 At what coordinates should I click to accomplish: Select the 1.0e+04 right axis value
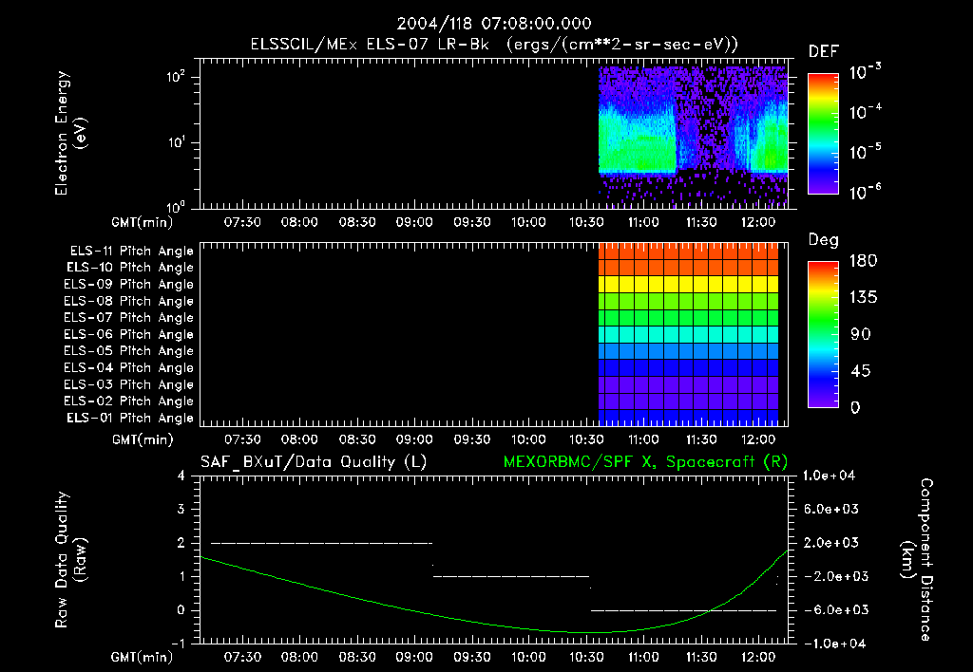(x=829, y=476)
